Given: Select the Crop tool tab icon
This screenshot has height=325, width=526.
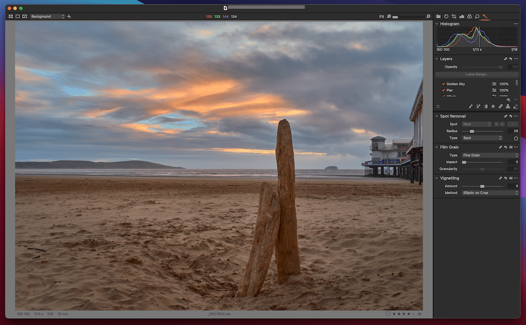Looking at the screenshot, I should tap(454, 16).
